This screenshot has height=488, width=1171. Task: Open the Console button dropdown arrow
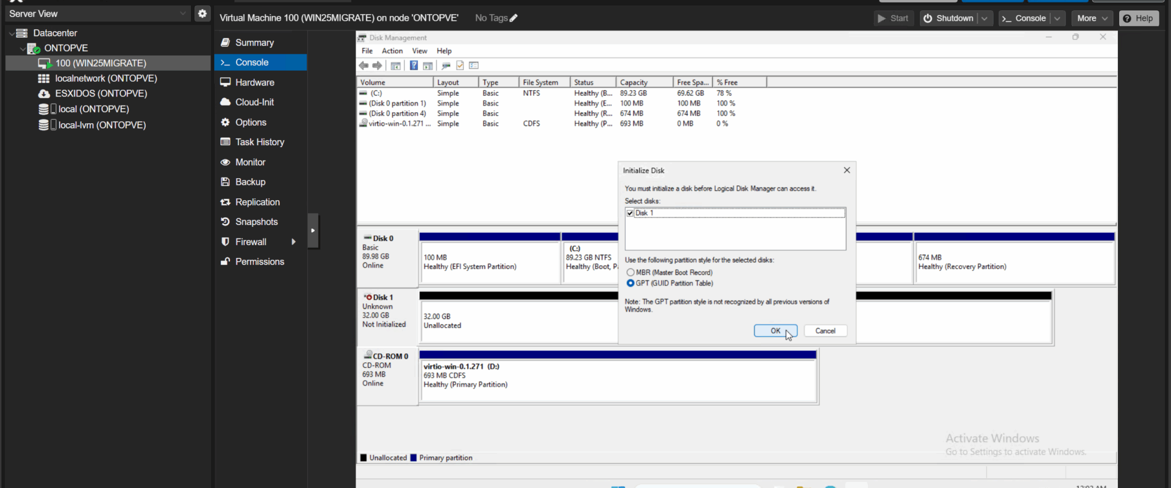[1058, 18]
